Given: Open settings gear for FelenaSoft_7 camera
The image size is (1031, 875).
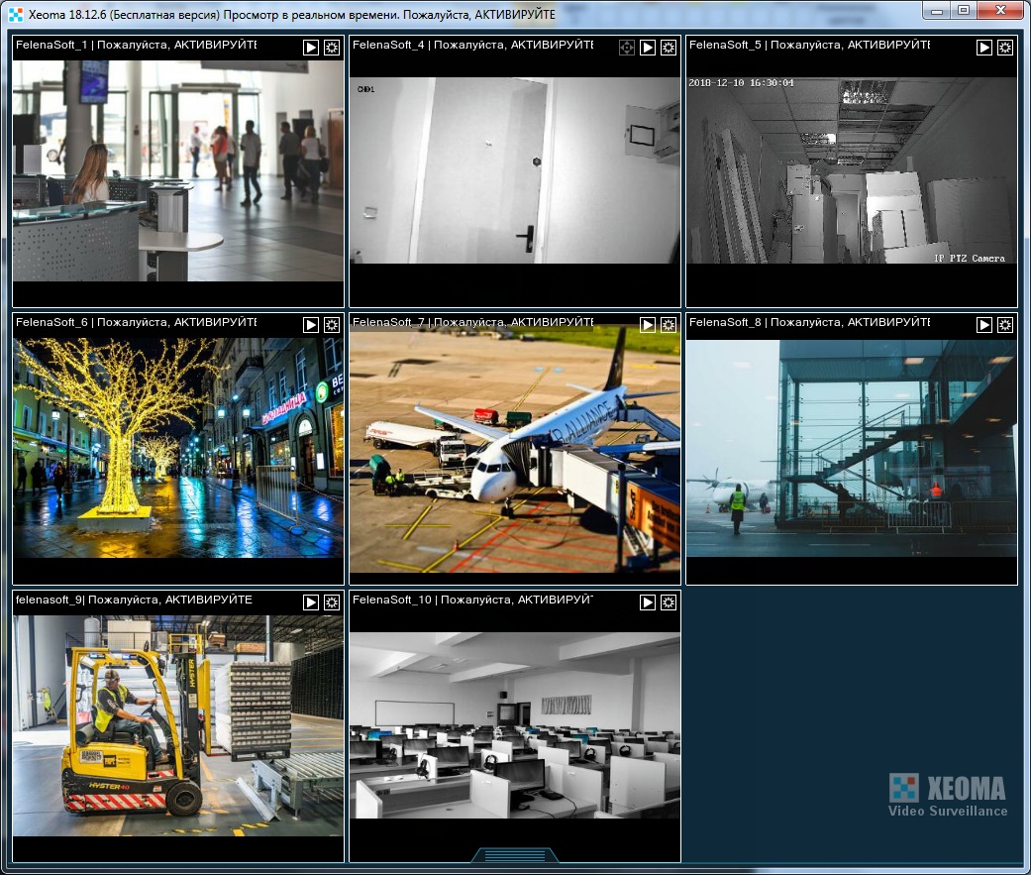Looking at the screenshot, I should [x=669, y=325].
